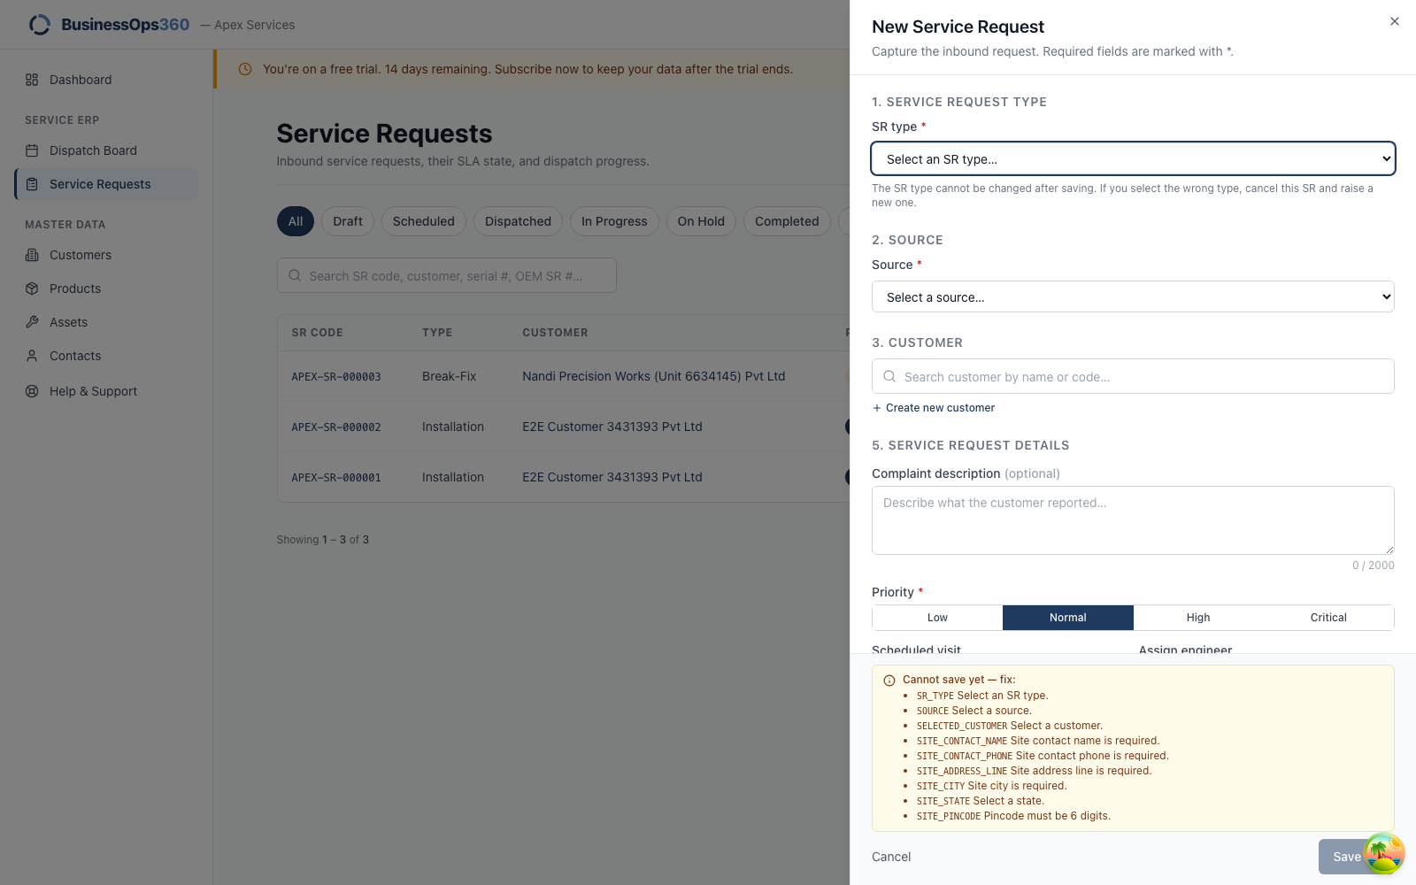Click the floating island avatar icon
This screenshot has height=885, width=1416.
(1384, 853)
